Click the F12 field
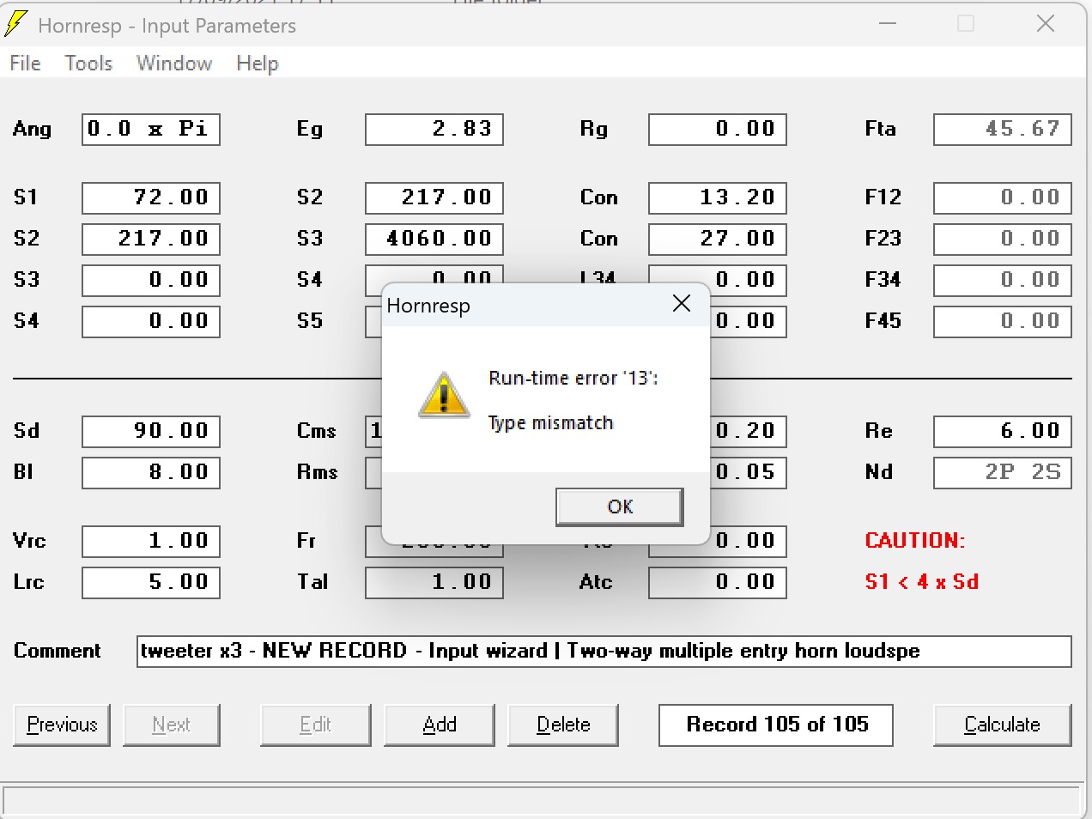The width and height of the screenshot is (1092, 819). [x=1003, y=197]
